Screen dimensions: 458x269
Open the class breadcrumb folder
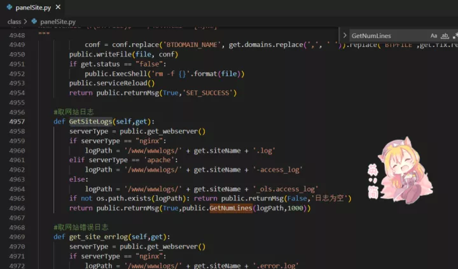(x=14, y=22)
